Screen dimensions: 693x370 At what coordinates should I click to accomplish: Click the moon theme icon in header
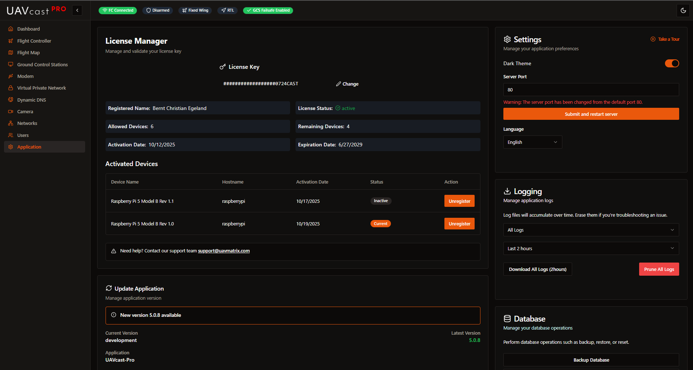[x=683, y=11]
